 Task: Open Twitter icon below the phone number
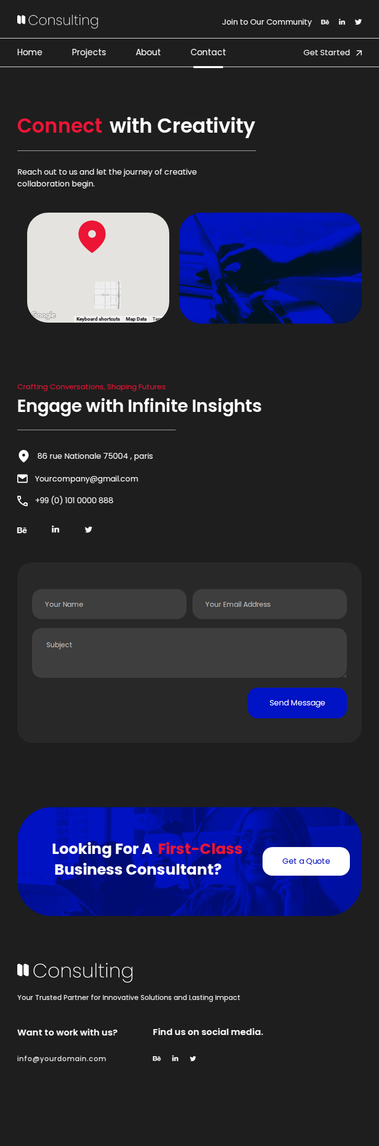point(88,529)
